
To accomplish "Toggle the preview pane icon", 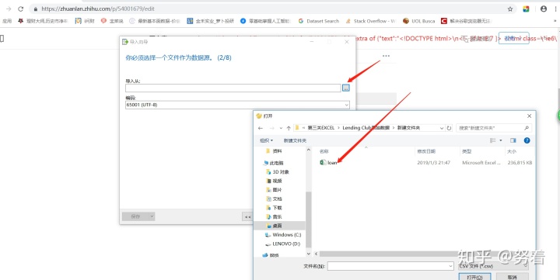I will coord(513,140).
